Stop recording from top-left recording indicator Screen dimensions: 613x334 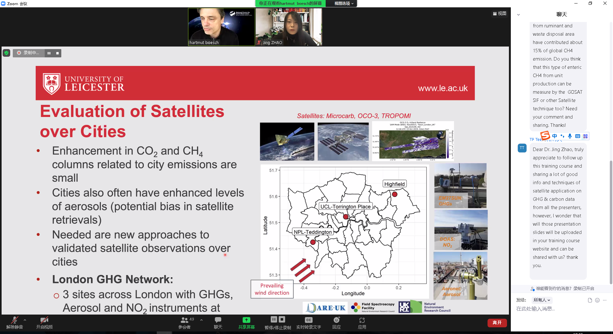[x=57, y=53]
